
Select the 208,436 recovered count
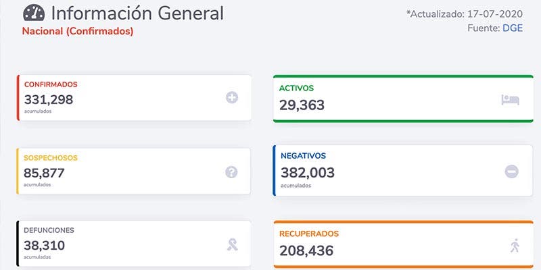pos(306,250)
